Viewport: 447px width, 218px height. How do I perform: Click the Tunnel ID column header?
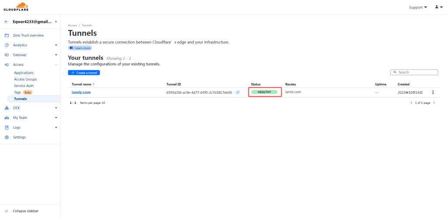[x=174, y=85]
